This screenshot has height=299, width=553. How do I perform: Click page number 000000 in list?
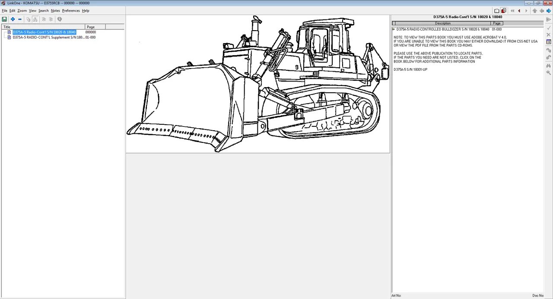click(x=91, y=32)
